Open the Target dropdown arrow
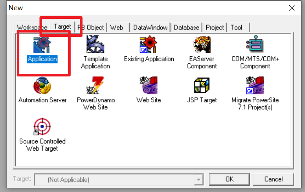The width and height of the screenshot is (305, 192). [199, 179]
